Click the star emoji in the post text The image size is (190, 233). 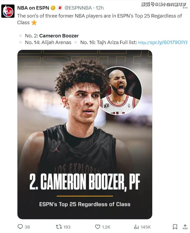(34, 23)
